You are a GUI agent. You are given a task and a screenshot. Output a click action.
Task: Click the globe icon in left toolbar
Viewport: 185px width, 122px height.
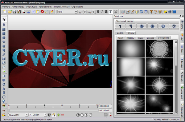point(4,101)
